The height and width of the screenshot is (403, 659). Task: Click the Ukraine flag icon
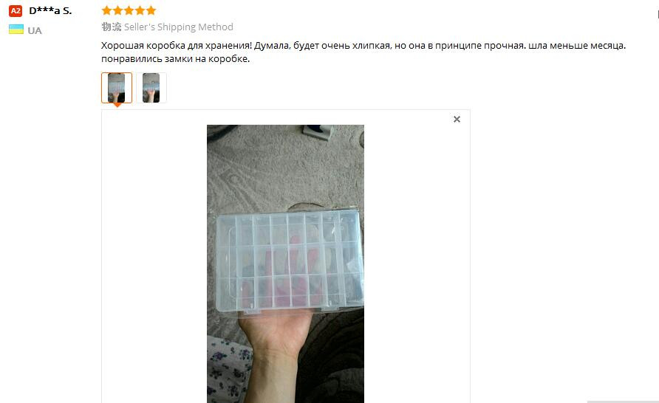point(16,29)
